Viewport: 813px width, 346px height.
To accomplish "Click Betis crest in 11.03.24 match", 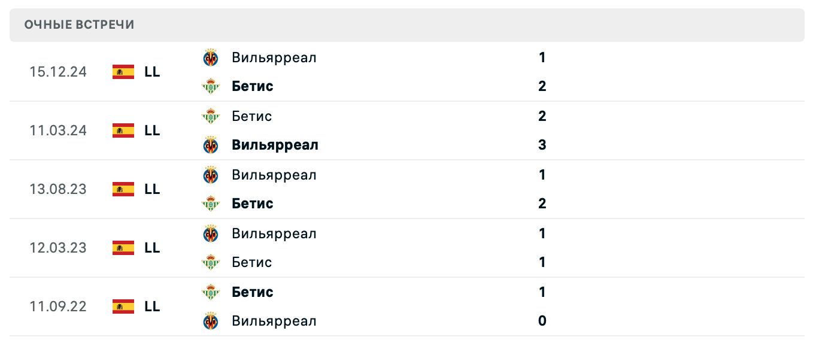I will point(211,116).
